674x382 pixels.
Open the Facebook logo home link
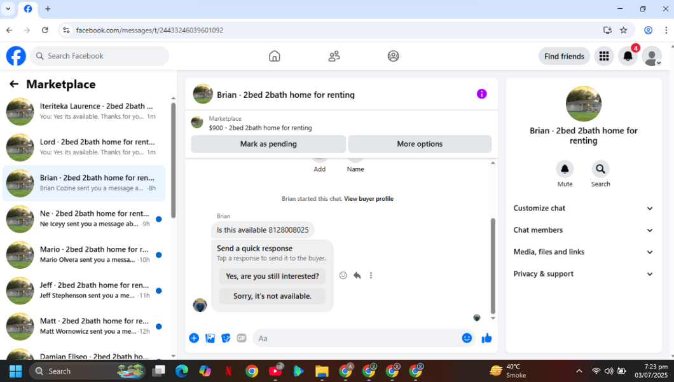[x=16, y=56]
